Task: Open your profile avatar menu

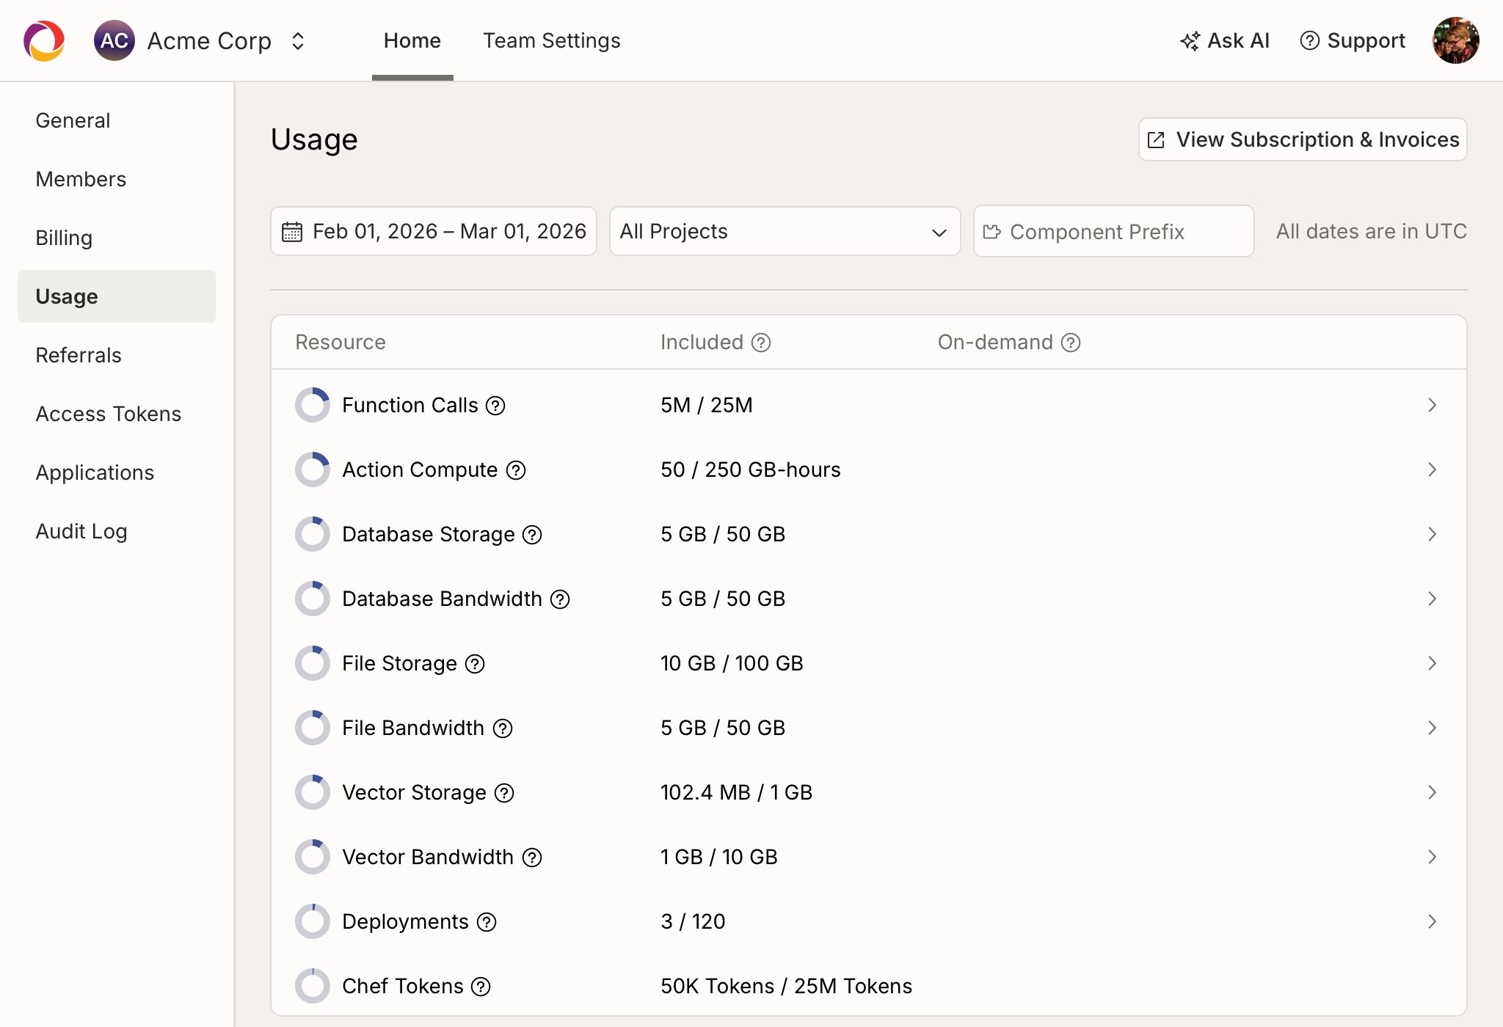Action: [1455, 40]
